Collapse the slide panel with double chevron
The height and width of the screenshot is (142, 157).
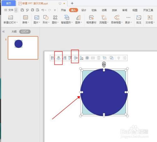pos(3,32)
